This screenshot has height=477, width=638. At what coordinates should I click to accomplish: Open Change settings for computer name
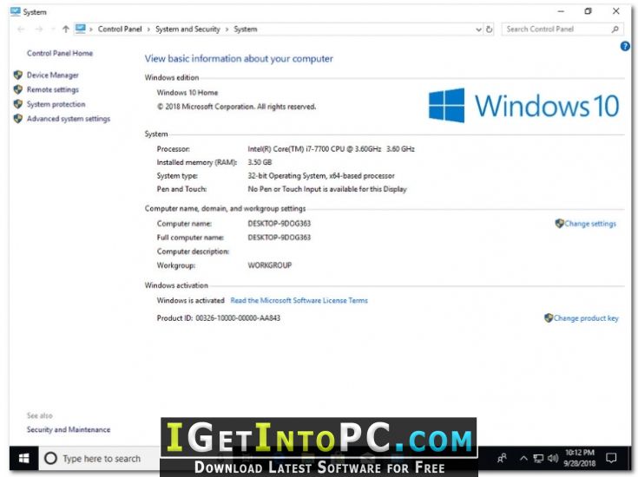(590, 224)
